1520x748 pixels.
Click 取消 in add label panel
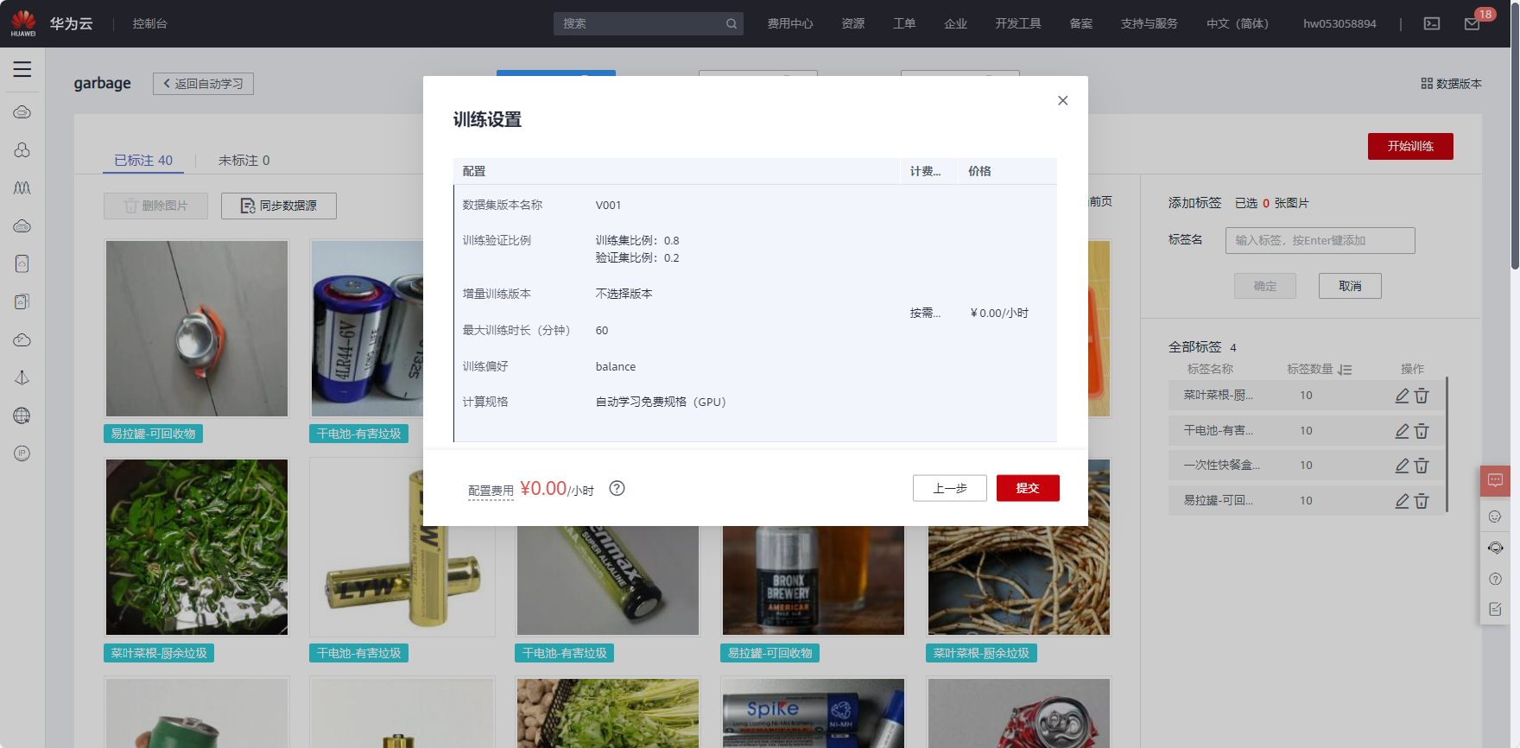1350,286
